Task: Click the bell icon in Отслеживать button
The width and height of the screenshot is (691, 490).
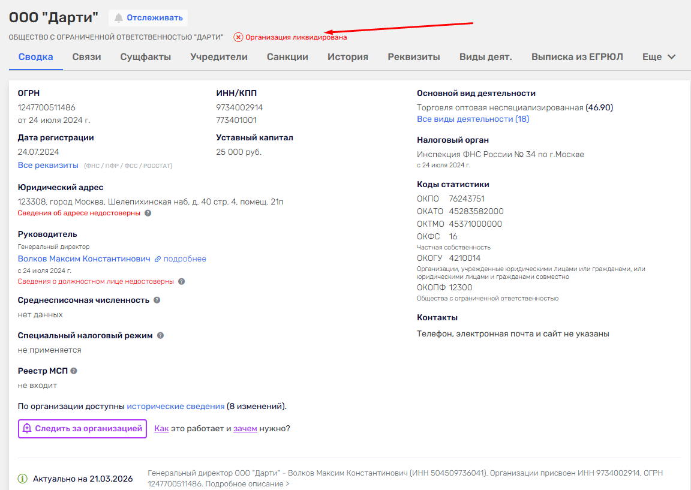Action: (118, 18)
